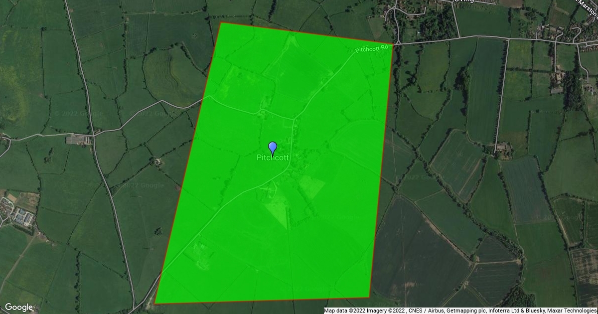Click the road junction north of Pitchcott pin
The width and height of the screenshot is (598, 314).
click(294, 119)
